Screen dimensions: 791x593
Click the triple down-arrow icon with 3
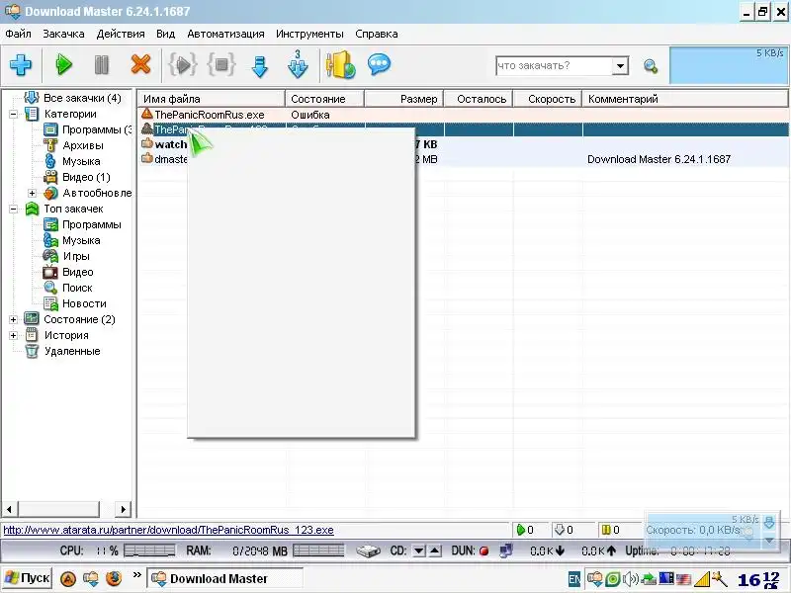tap(298, 64)
